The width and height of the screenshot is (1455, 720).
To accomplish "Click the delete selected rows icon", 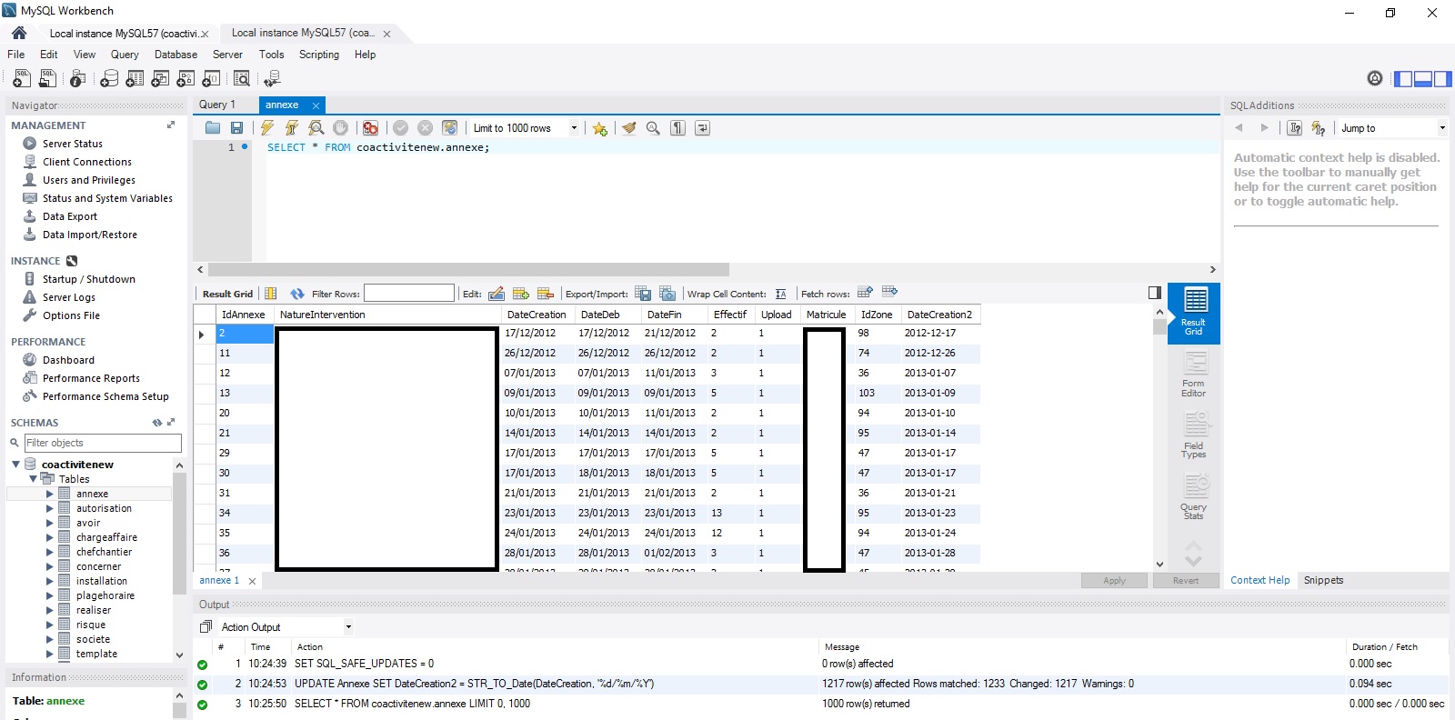I will click(546, 294).
